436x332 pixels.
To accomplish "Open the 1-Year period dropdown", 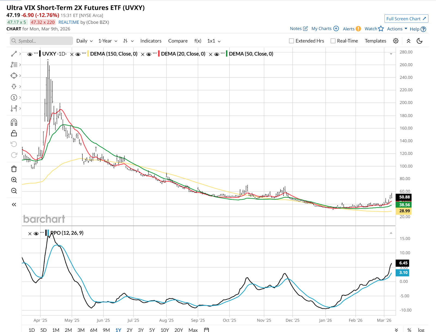I will 108,41.
